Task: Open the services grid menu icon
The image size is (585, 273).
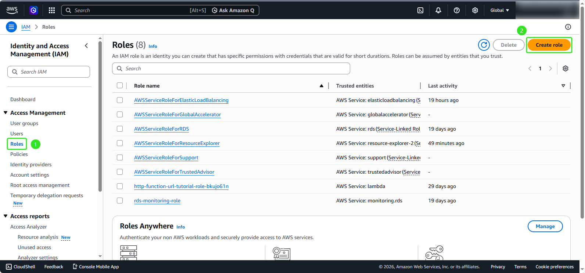Action: pos(52,10)
